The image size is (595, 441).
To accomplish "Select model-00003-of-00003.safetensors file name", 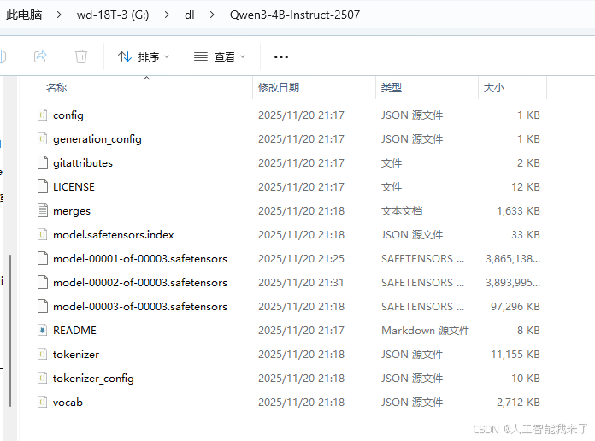I will click(x=140, y=306).
